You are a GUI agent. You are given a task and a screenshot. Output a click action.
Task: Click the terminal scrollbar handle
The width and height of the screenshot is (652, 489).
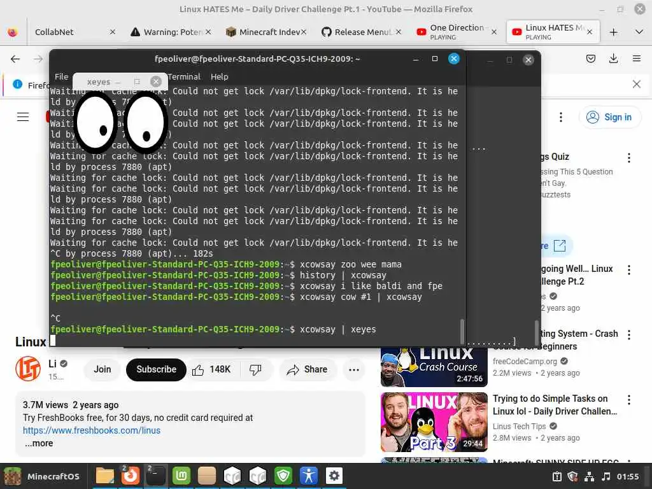[x=462, y=331]
